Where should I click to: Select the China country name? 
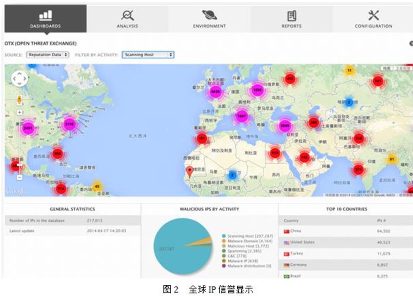click(296, 231)
